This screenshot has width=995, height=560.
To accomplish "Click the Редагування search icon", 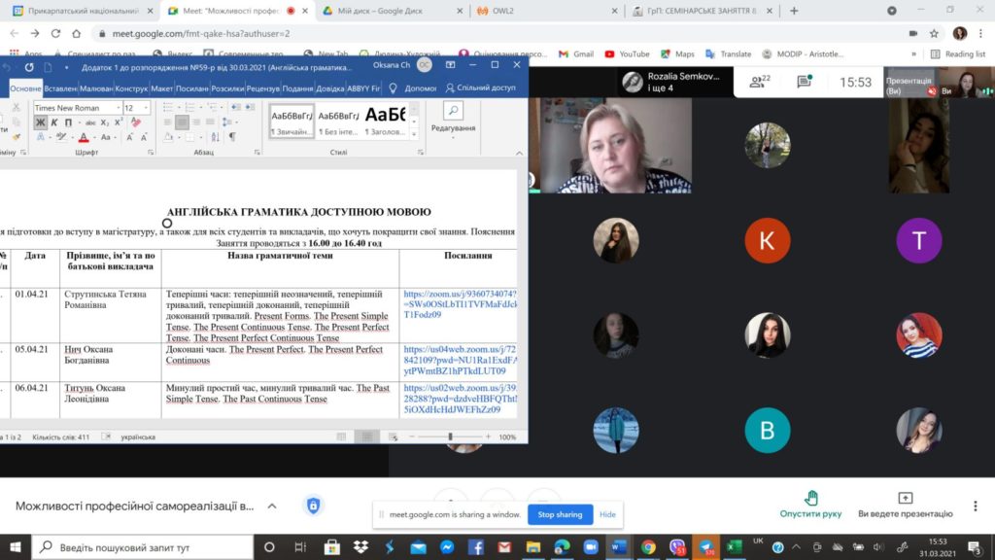I will click(x=453, y=111).
